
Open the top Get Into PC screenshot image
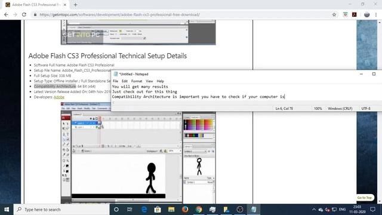pyautogui.click(x=138, y=32)
